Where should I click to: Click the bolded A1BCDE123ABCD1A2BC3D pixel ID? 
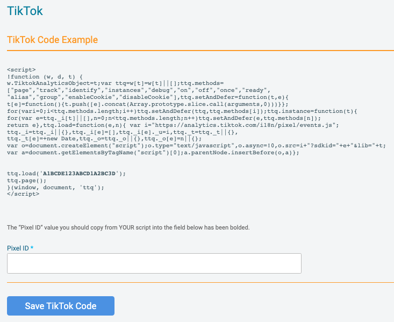click(79, 174)
